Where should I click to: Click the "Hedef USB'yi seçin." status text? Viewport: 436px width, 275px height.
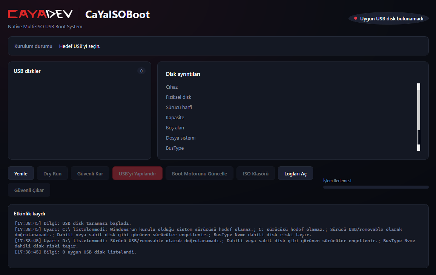tap(80, 46)
